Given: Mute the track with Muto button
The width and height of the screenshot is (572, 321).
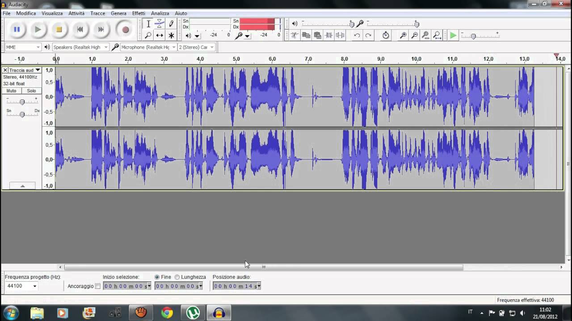Looking at the screenshot, I should coord(11,91).
